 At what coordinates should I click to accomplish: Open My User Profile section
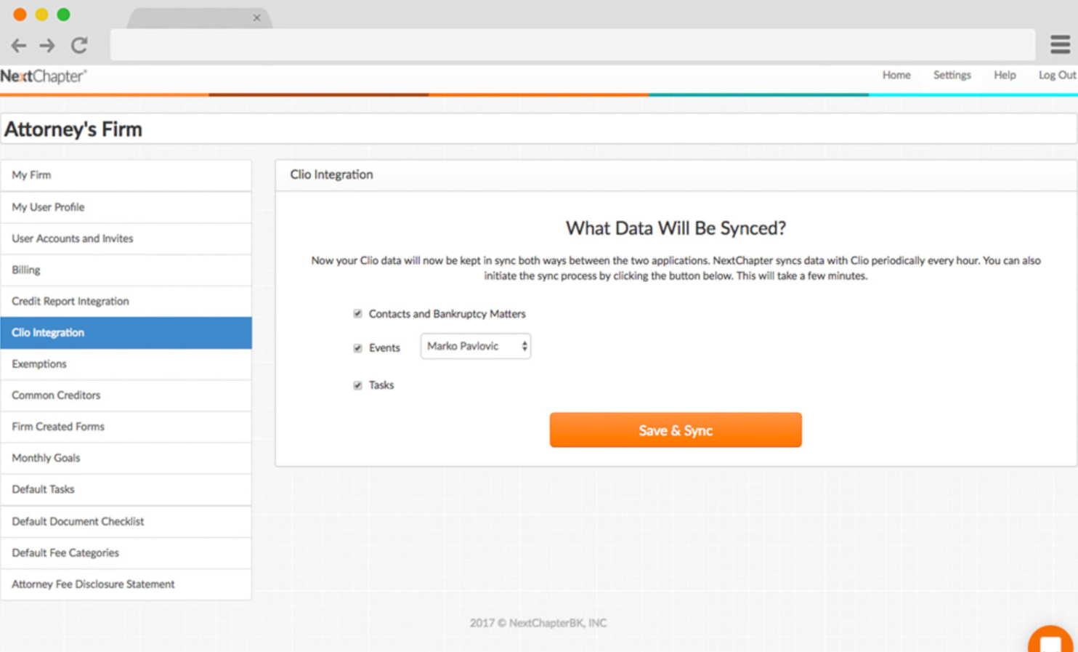click(126, 207)
